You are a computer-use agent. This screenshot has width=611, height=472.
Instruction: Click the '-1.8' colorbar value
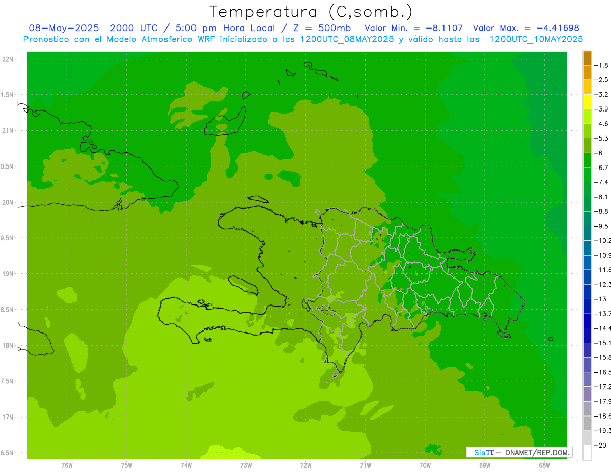(602, 65)
